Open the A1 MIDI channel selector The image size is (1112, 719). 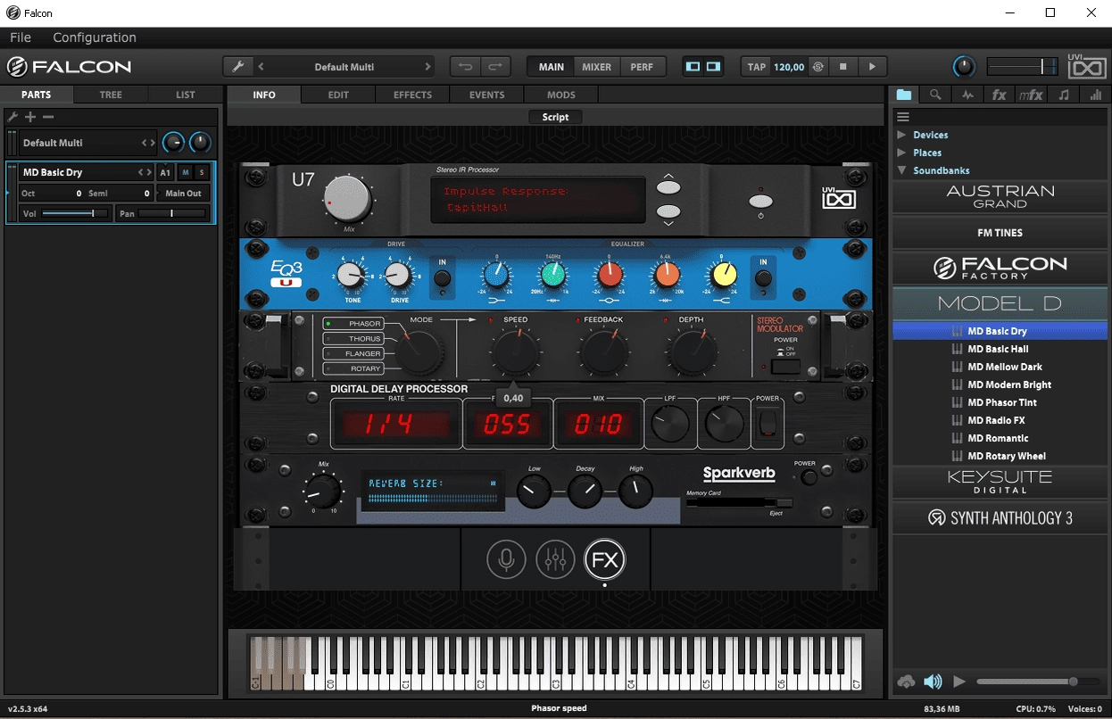click(x=165, y=172)
